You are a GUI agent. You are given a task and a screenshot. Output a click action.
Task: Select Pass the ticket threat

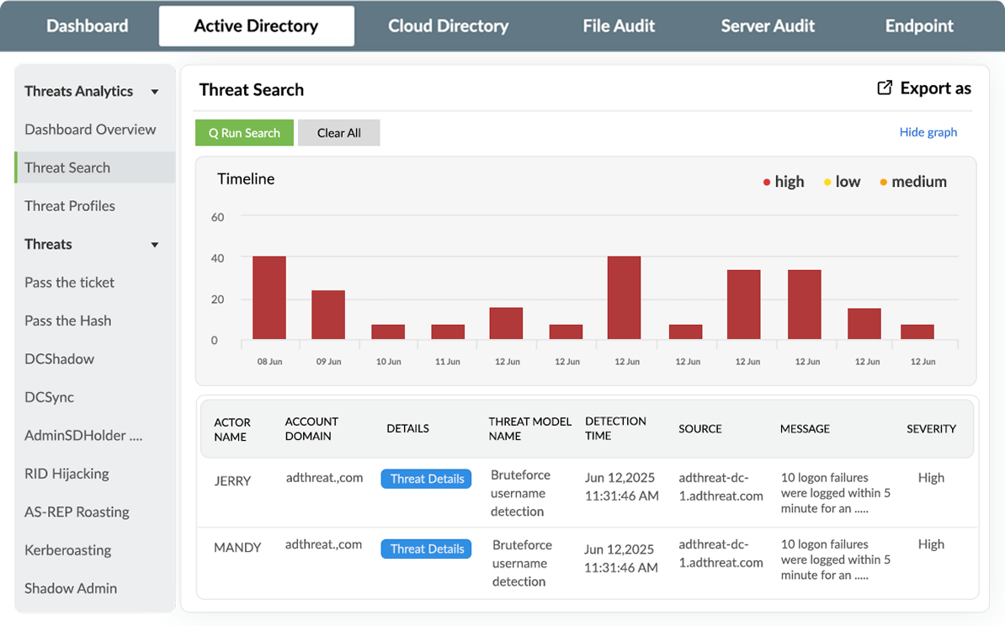pyautogui.click(x=69, y=283)
